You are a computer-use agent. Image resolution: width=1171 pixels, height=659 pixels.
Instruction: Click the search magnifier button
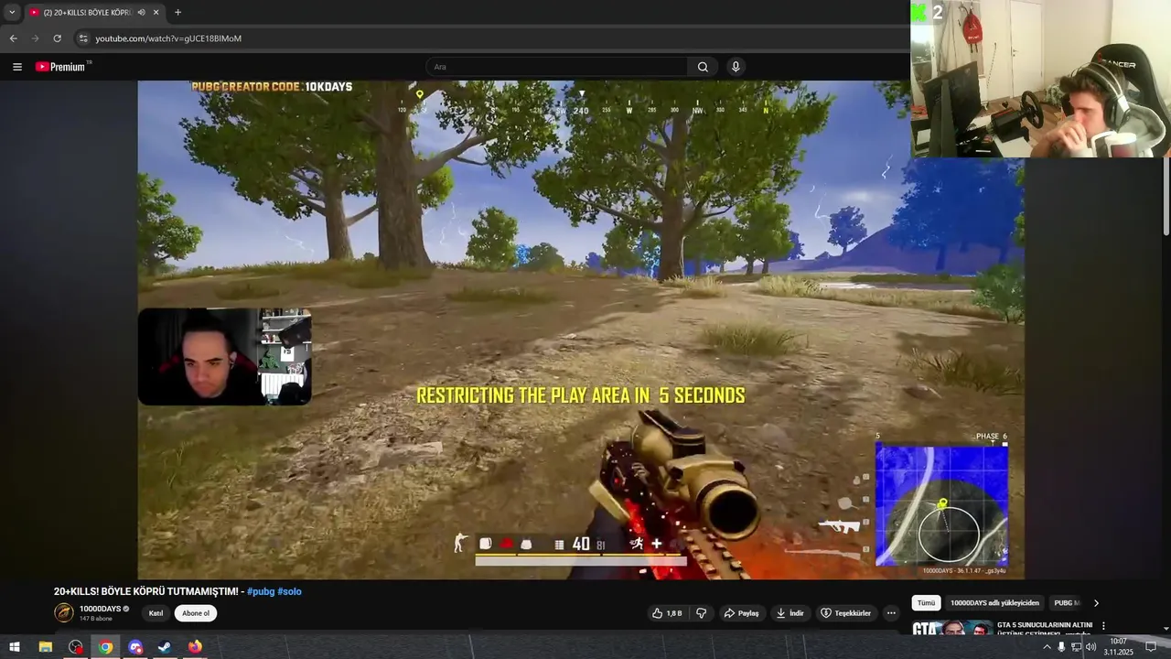click(x=703, y=67)
